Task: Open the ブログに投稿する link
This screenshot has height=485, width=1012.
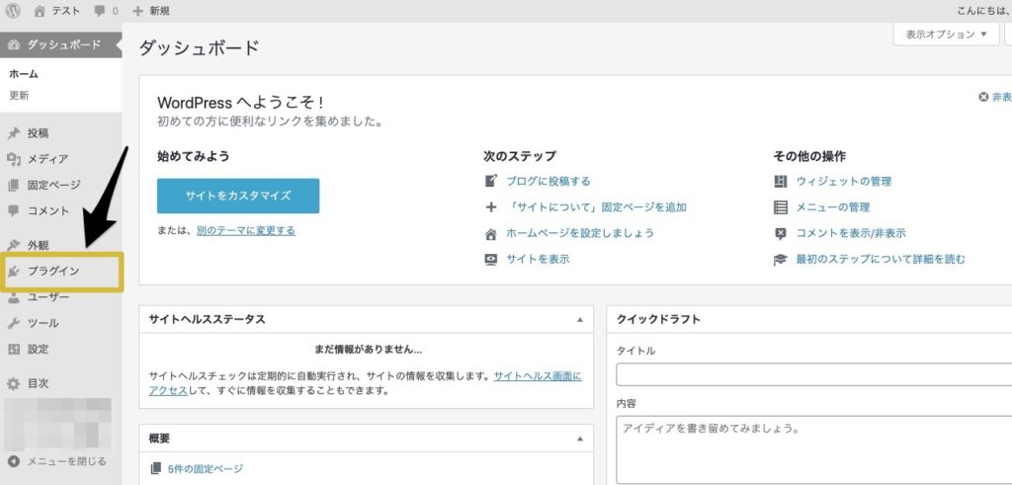Action: click(548, 181)
